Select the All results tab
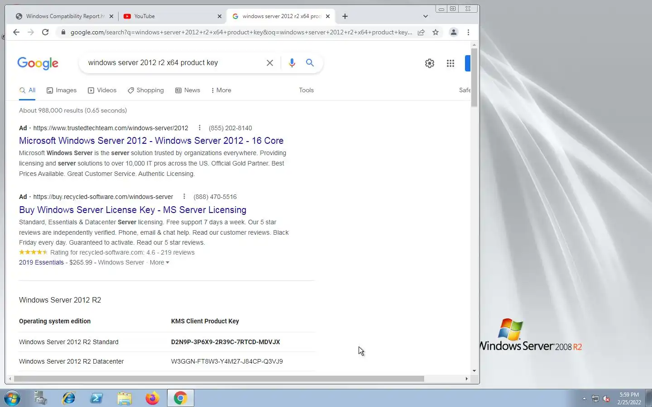The image size is (652, 407). point(27,90)
